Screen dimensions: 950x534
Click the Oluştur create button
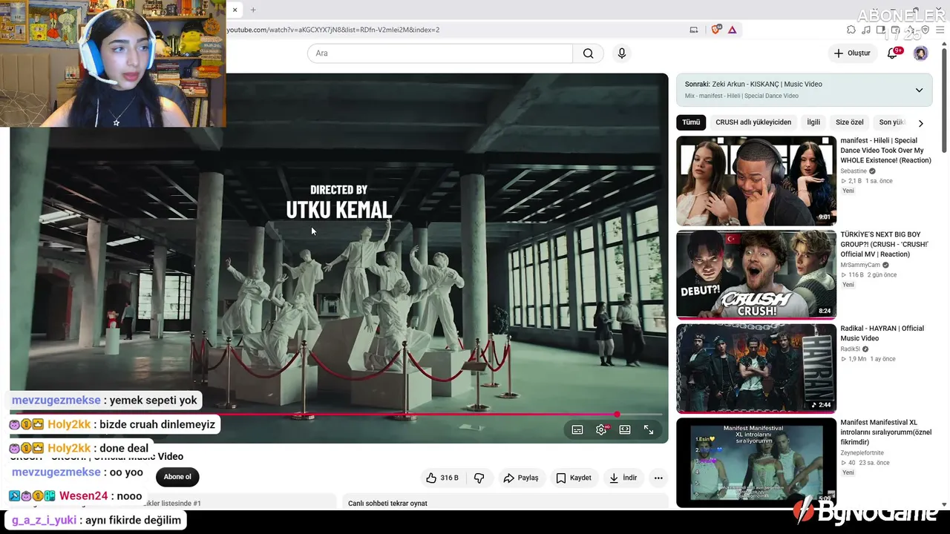click(851, 53)
